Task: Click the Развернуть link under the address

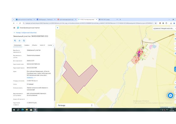Action: pyautogui.click(x=30, y=77)
